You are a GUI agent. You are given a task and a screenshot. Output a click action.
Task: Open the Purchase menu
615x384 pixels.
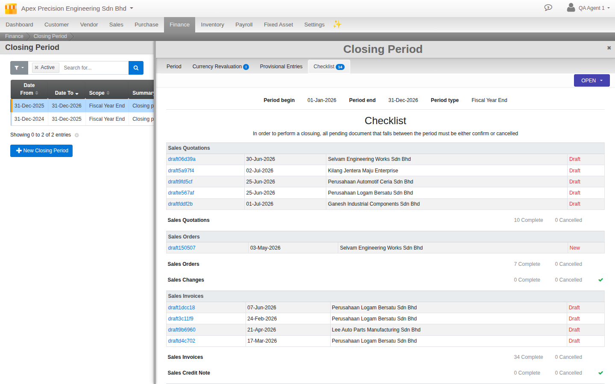pyautogui.click(x=146, y=25)
